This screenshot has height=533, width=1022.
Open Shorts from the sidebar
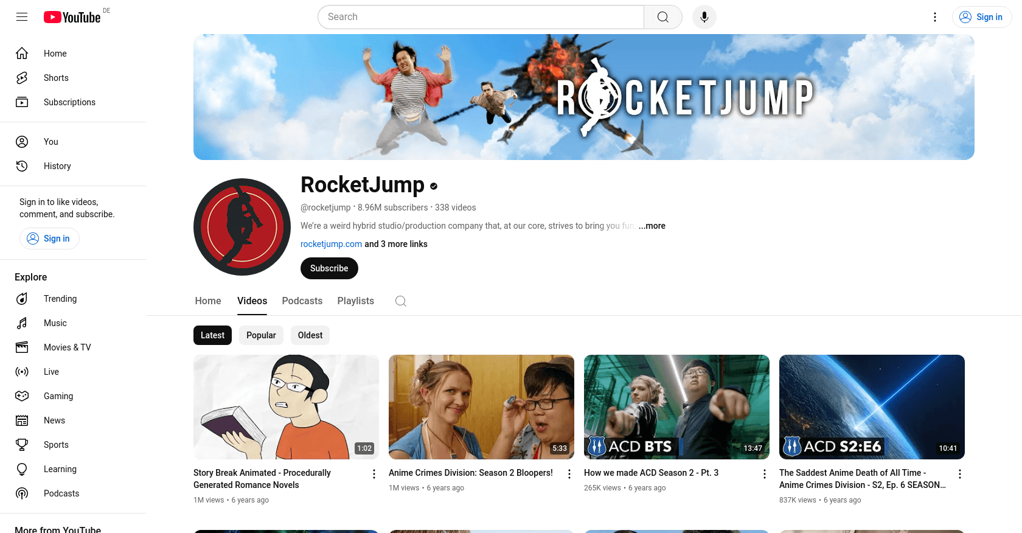(x=56, y=78)
